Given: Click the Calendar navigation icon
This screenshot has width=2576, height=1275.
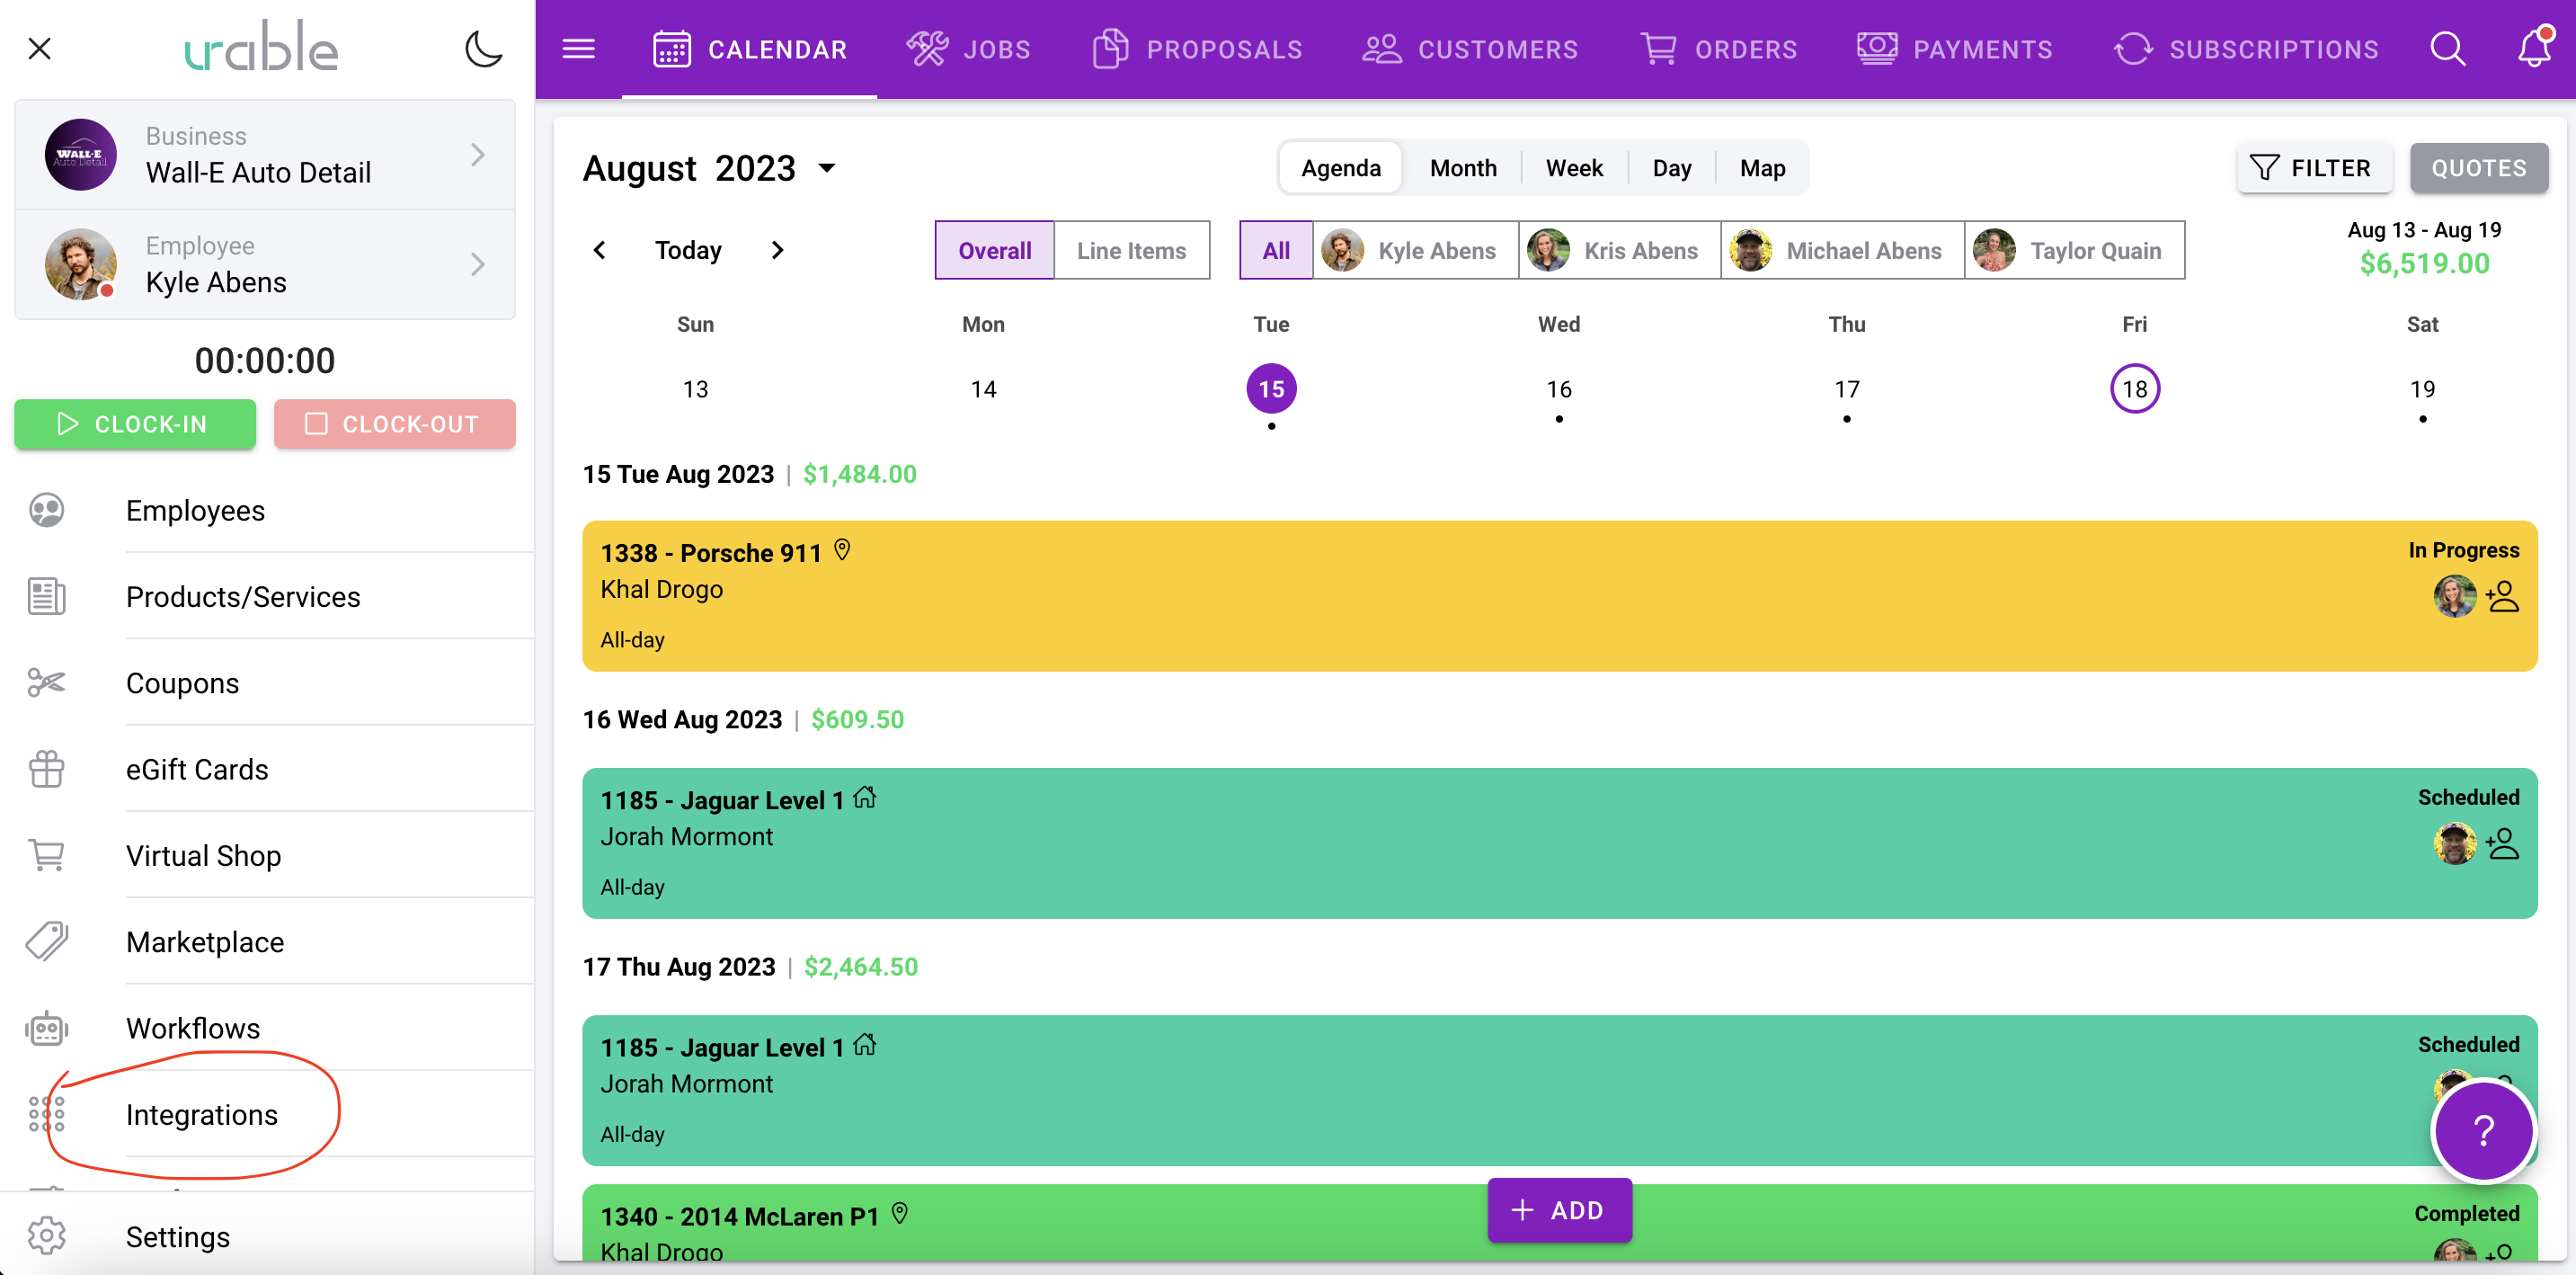Looking at the screenshot, I should pos(672,49).
